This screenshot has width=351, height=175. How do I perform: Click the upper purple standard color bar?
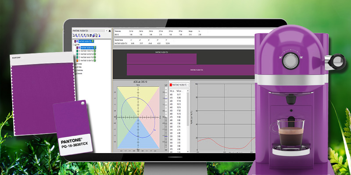pyautogui.click(x=161, y=59)
